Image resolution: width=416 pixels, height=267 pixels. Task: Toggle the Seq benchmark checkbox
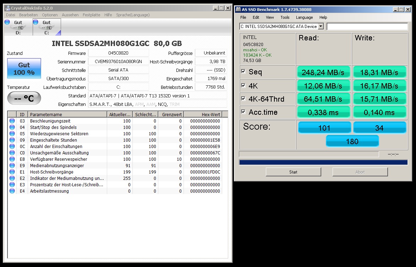[x=243, y=71]
